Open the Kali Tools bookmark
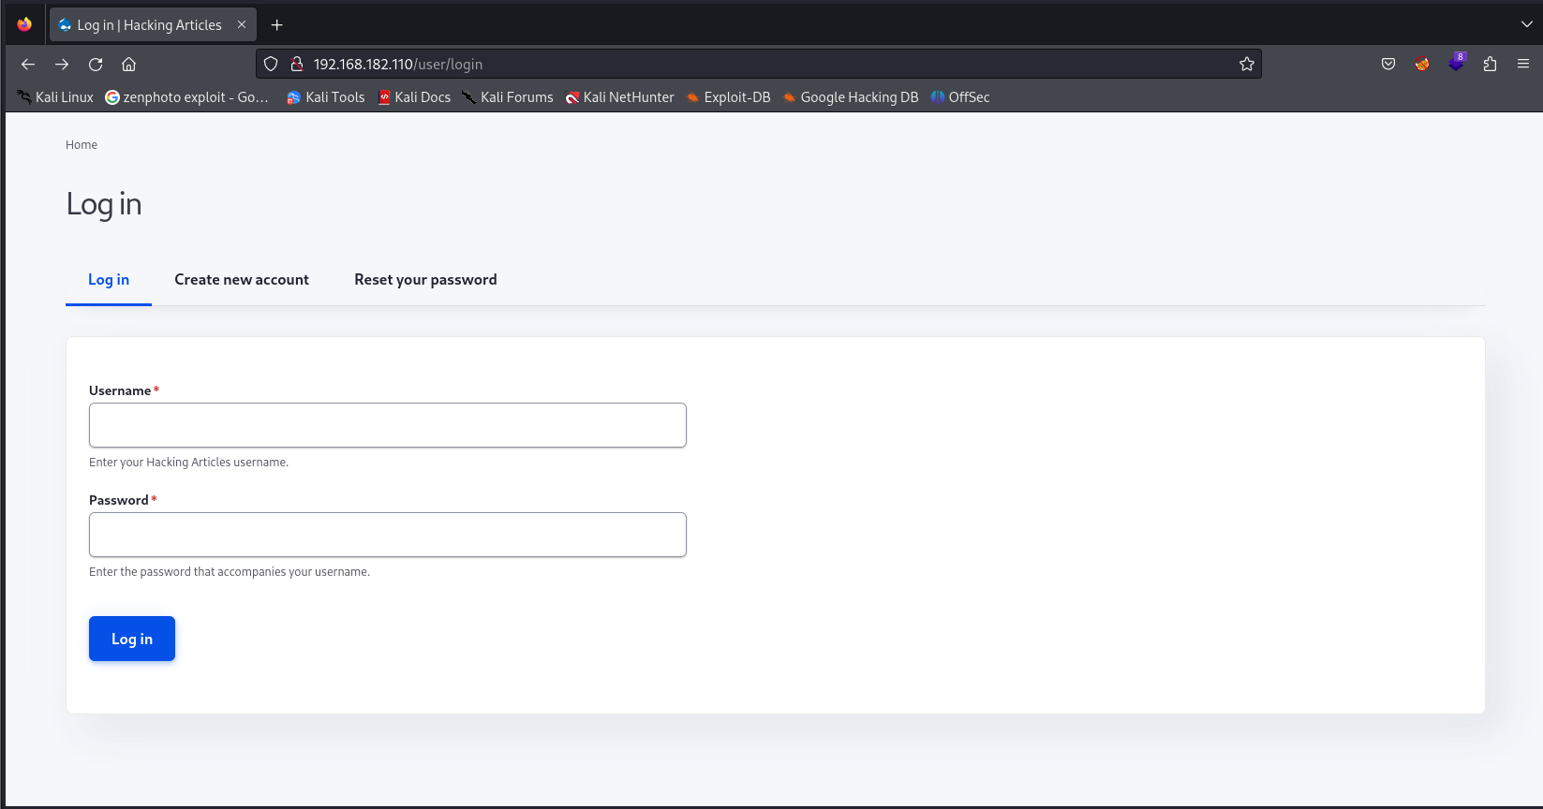1543x809 pixels. click(x=326, y=97)
